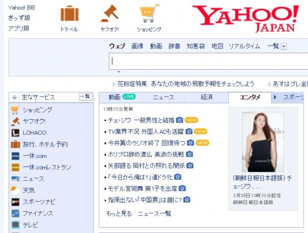Open headline 「今日から俺は!!」連ドラ化
308x233 pixels.
point(140,177)
